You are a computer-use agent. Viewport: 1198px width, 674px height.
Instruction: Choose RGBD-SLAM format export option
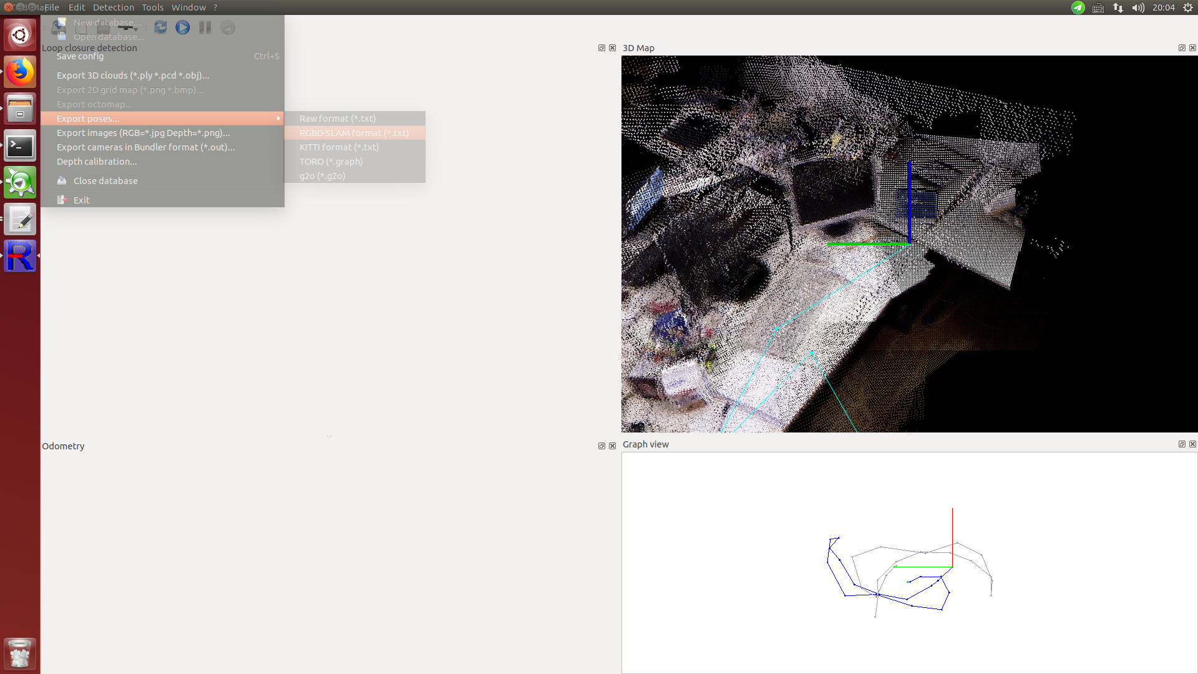tap(354, 133)
